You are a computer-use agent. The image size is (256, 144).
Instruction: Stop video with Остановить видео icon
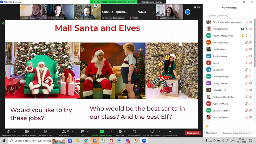(27, 131)
